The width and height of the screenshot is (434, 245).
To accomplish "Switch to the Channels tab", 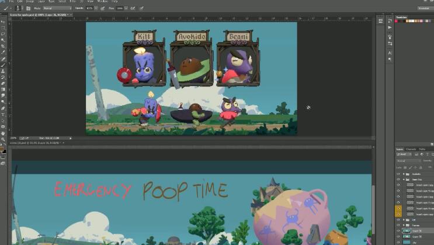I will (411, 149).
